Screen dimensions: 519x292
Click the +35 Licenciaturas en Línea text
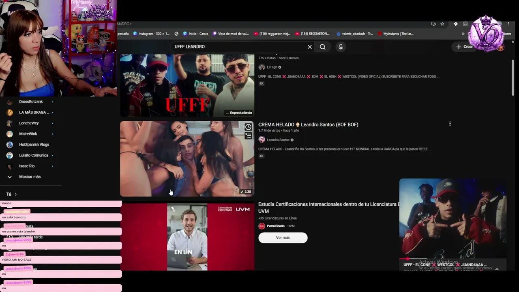click(277, 218)
